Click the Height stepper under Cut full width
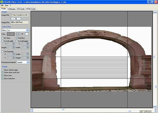 click(x=14, y=47)
